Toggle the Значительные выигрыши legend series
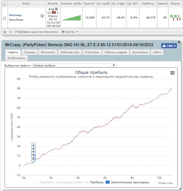Viewport: 183px width, 191px height. 127,182
